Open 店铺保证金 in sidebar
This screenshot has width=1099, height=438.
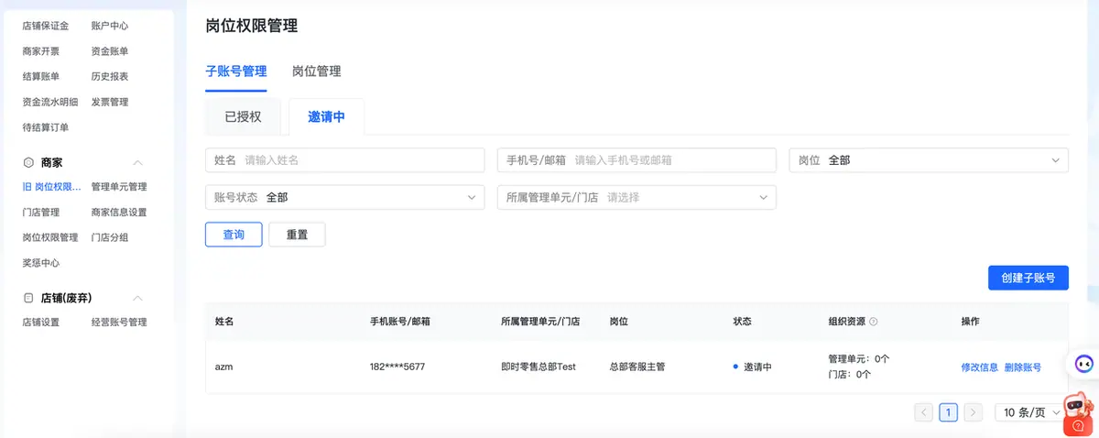tap(45, 26)
